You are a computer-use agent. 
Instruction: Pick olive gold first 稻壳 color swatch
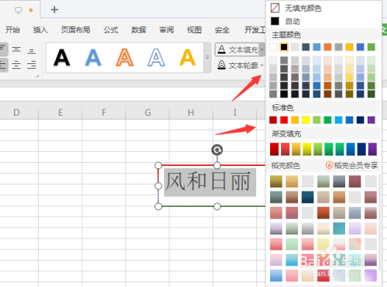click(276, 181)
